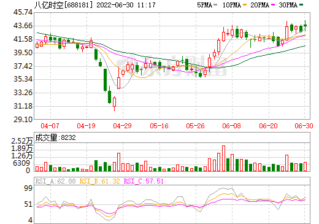Click the 06-30 date label
Viewport: 319px width, 224px height.
(x=304, y=126)
